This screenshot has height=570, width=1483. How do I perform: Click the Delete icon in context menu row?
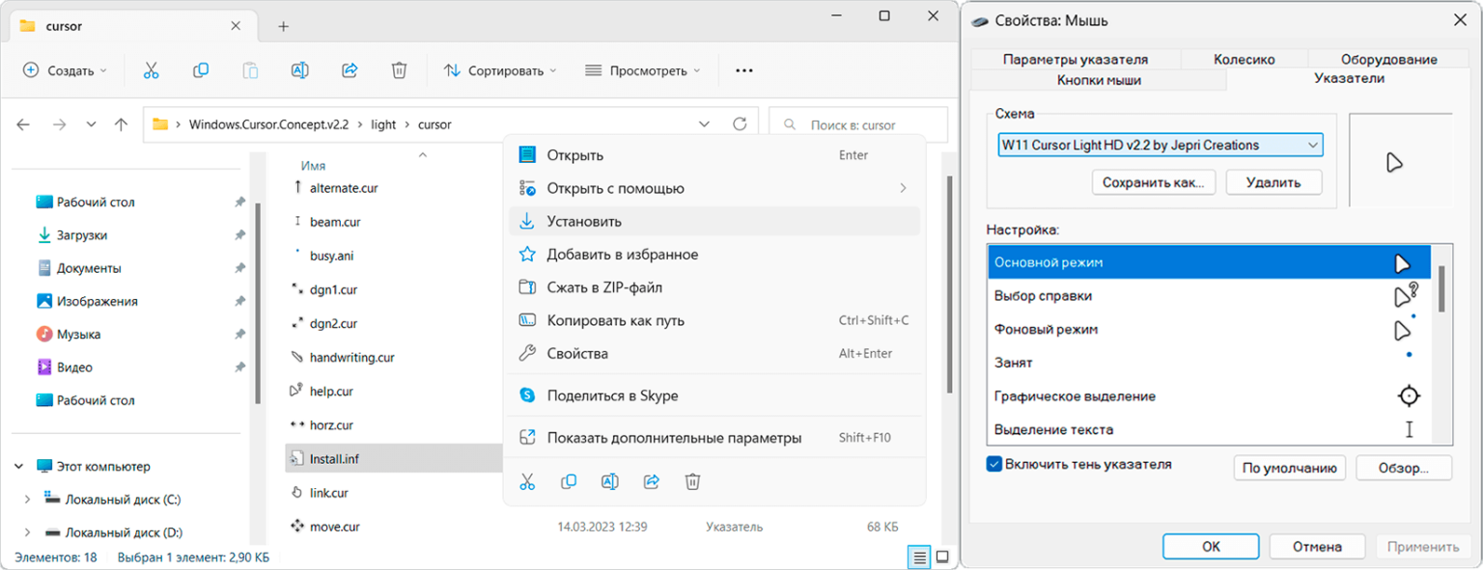click(x=692, y=481)
